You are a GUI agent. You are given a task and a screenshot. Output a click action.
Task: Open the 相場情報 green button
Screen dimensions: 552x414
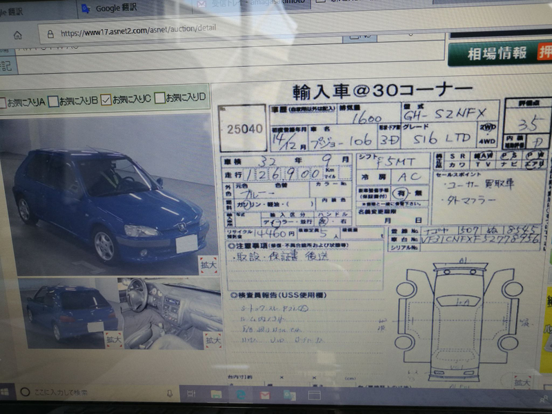(500, 54)
